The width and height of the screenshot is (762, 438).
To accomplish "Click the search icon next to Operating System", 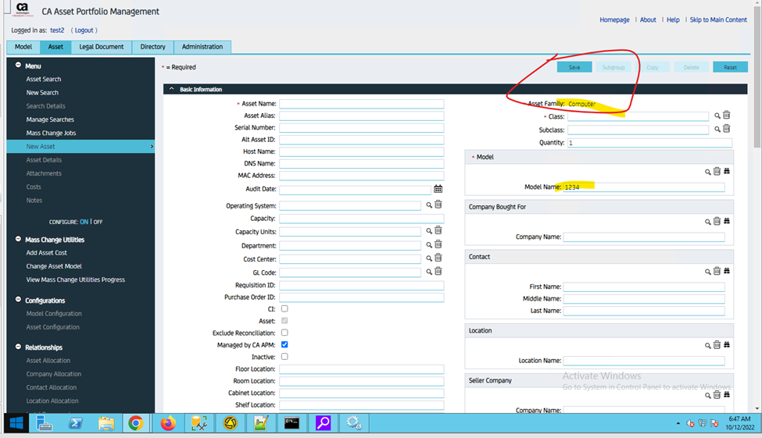I will 429,205.
